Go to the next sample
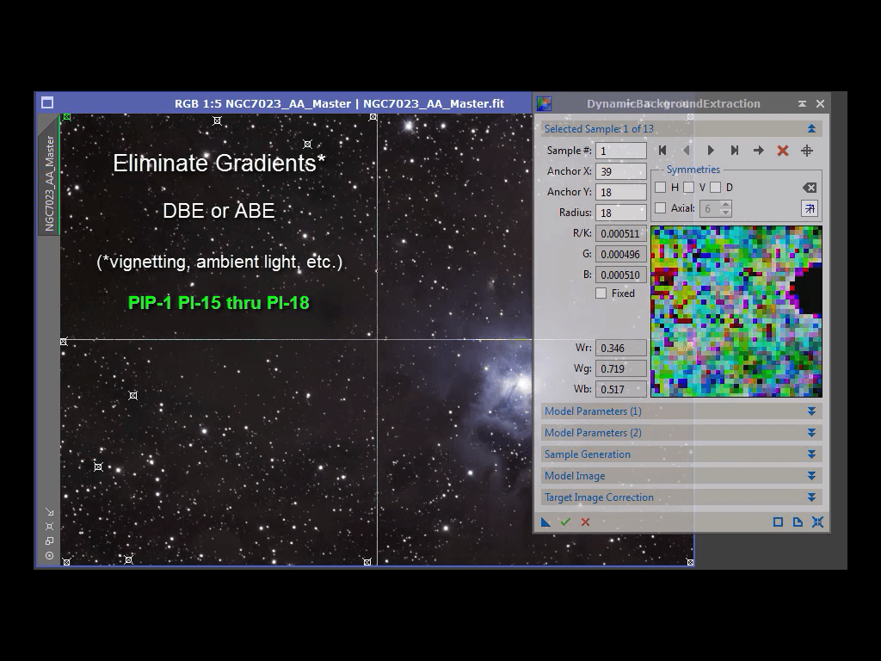This screenshot has height=661, width=881. tap(711, 151)
